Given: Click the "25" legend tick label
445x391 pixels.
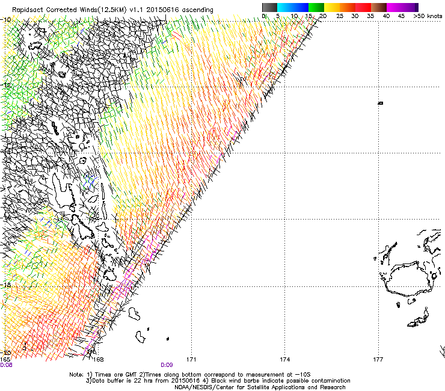Looking at the screenshot, I should click(340, 16).
